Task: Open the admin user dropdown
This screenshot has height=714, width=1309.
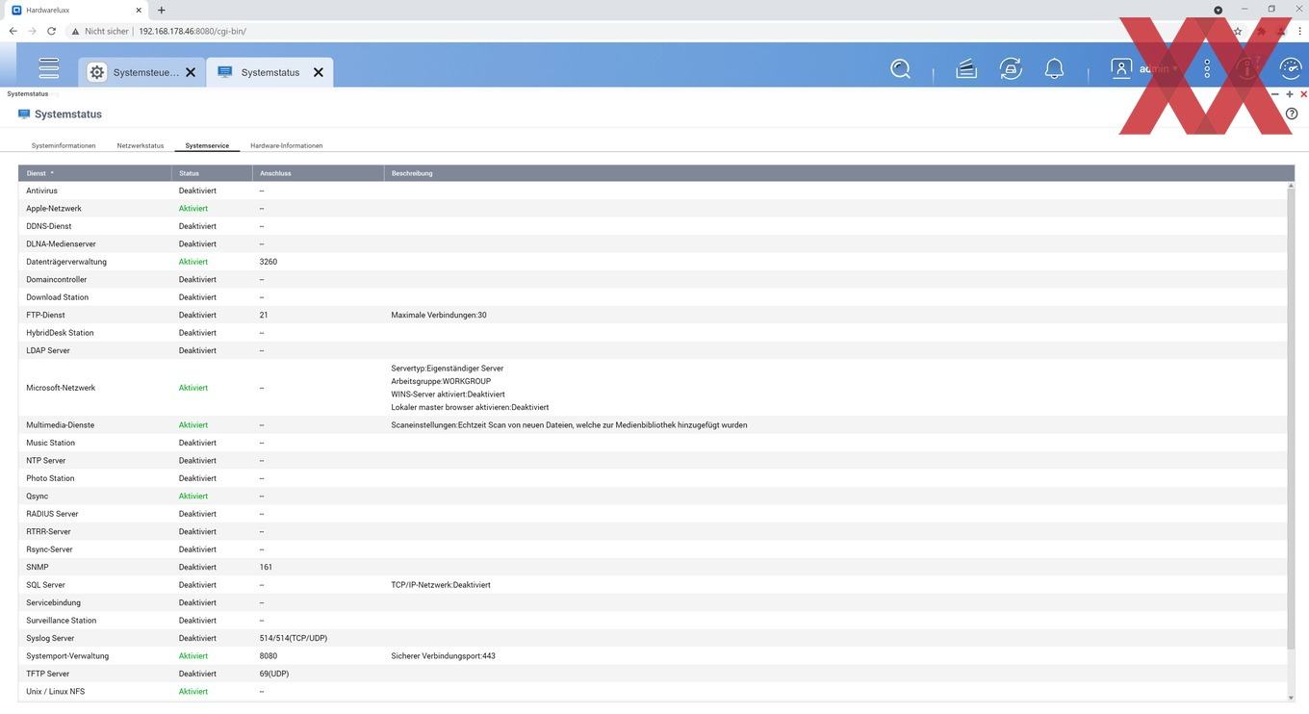Action: (x=1145, y=69)
